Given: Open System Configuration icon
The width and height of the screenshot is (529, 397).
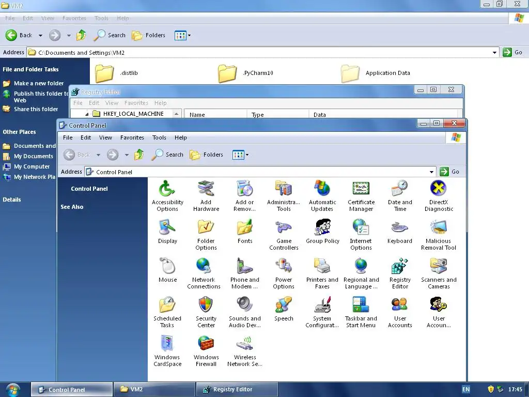Looking at the screenshot, I should click(x=322, y=312).
